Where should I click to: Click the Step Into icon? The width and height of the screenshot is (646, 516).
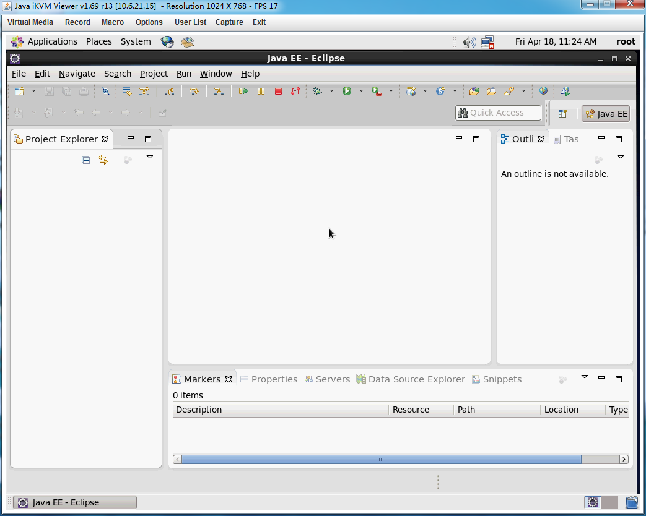(x=219, y=92)
